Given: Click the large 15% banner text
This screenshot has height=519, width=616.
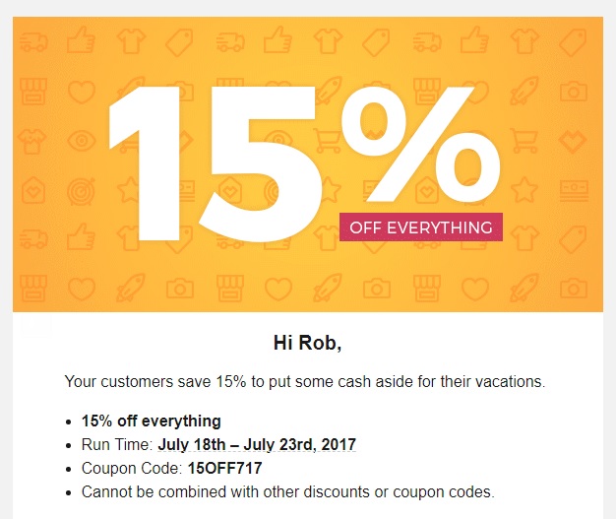Looking at the screenshot, I should click(304, 163).
